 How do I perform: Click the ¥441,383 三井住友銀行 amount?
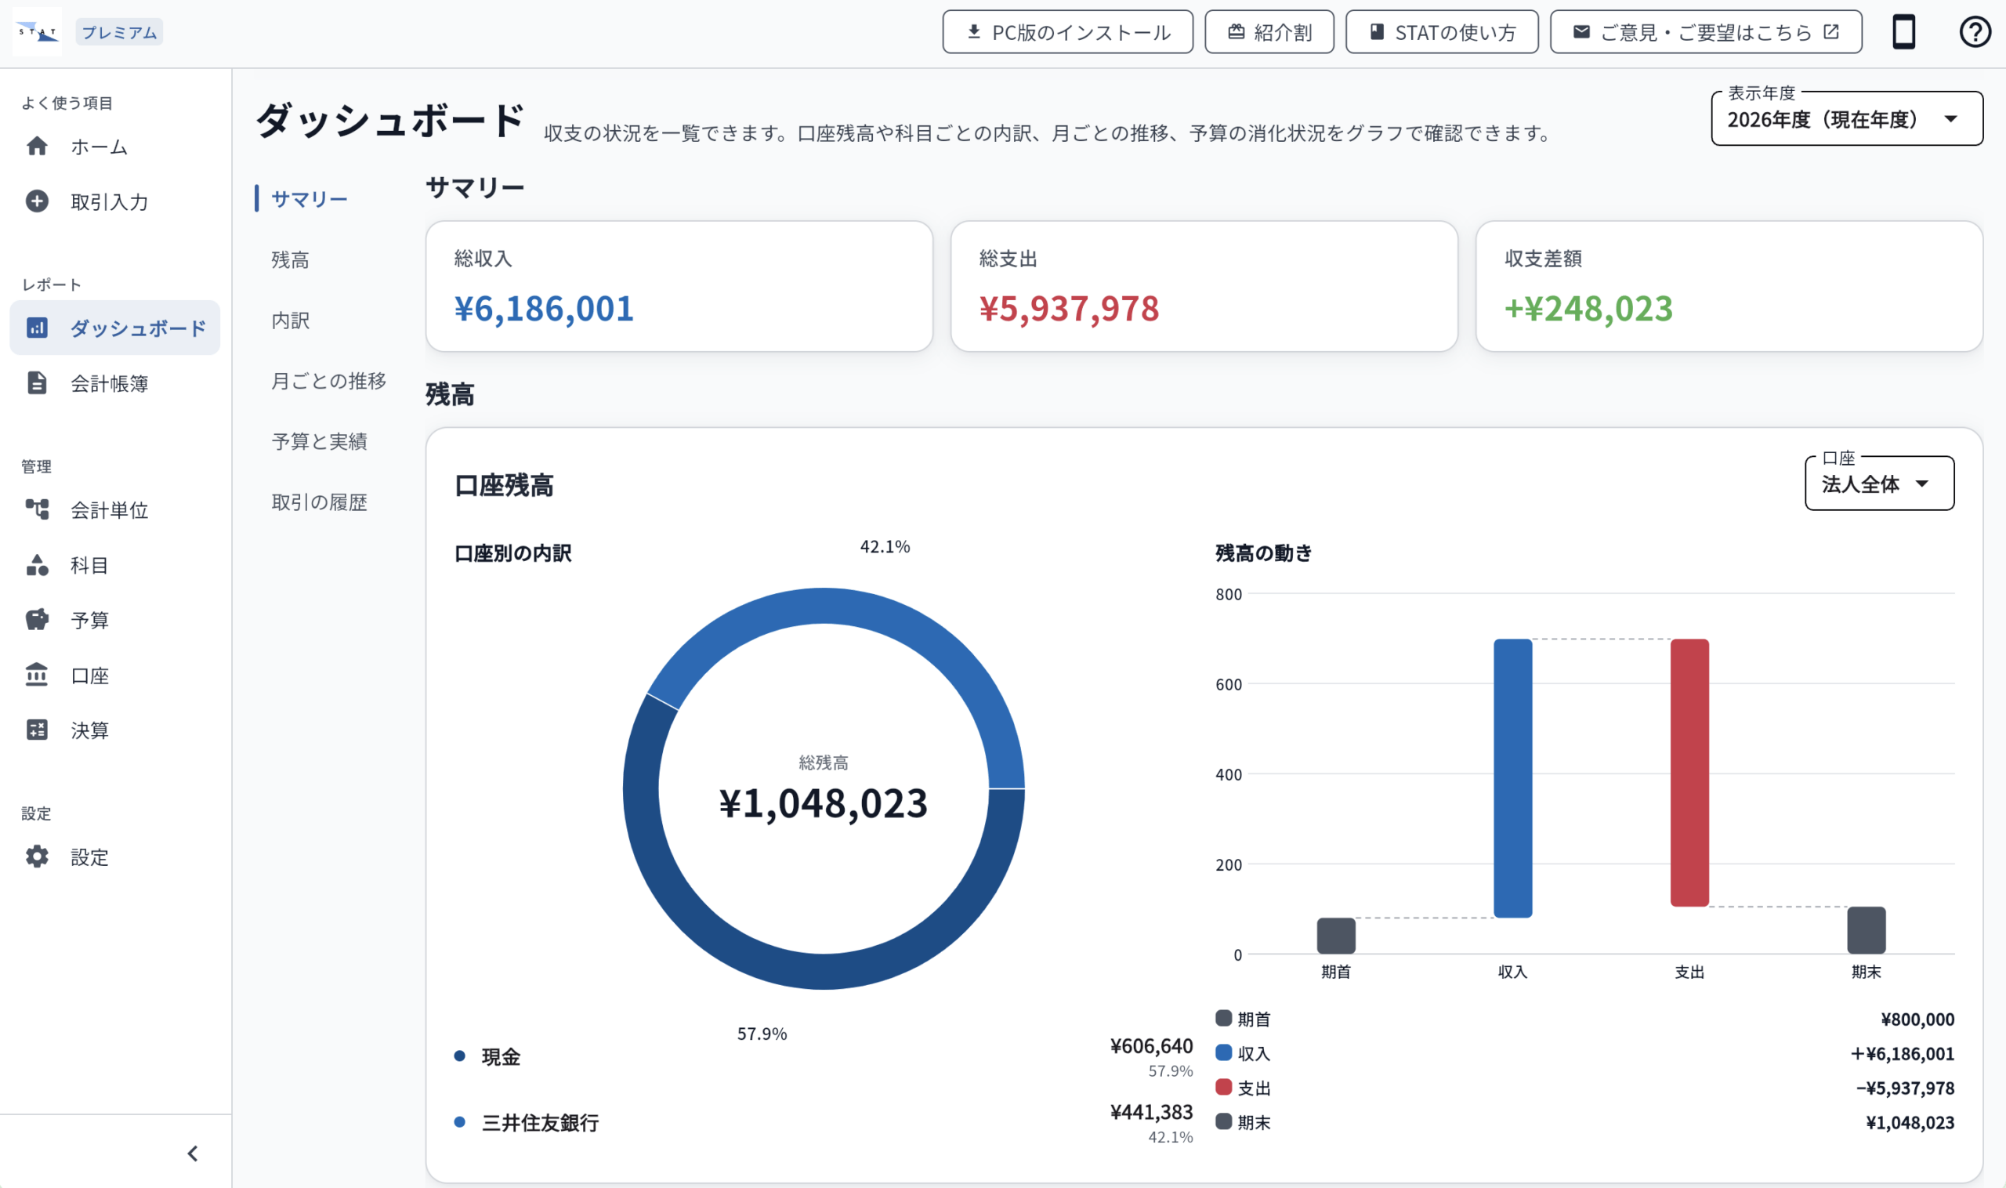[x=1150, y=1111]
